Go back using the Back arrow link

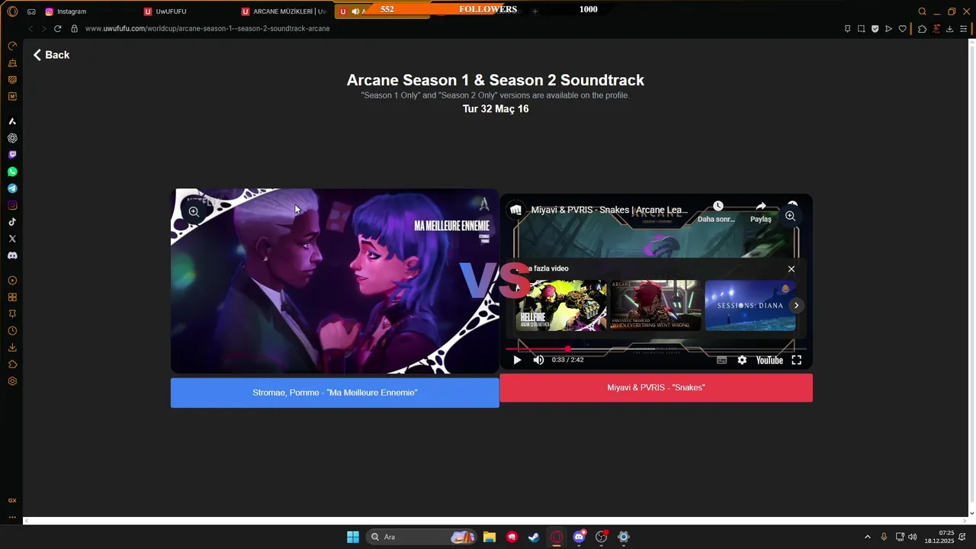click(x=51, y=55)
